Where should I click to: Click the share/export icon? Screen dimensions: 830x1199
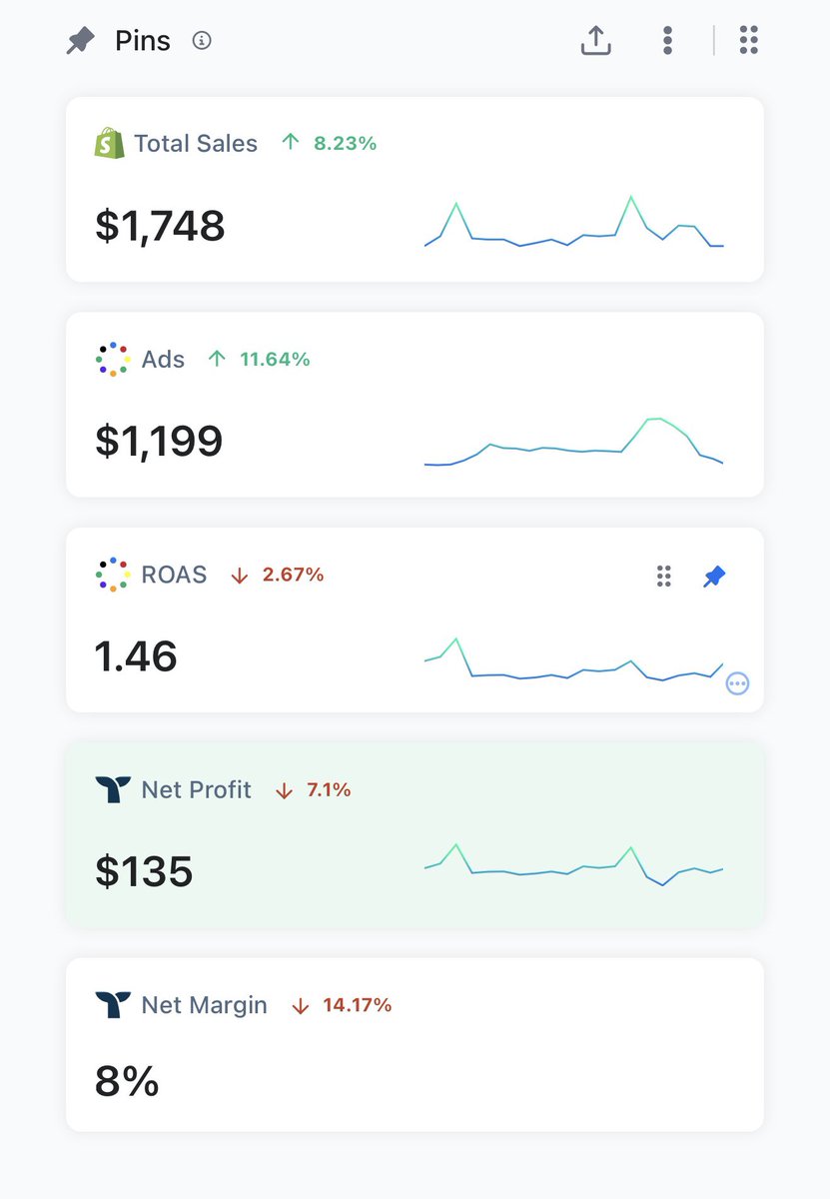[596, 40]
